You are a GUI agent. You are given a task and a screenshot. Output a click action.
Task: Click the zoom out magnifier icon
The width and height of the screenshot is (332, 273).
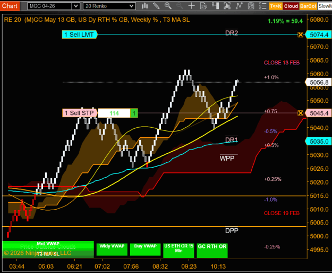tap(180, 6)
